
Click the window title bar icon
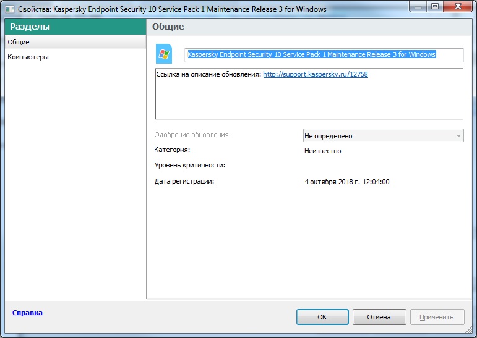coord(10,9)
